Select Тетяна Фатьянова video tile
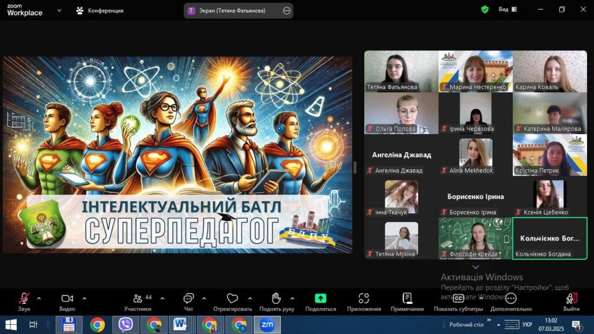 [401, 71]
